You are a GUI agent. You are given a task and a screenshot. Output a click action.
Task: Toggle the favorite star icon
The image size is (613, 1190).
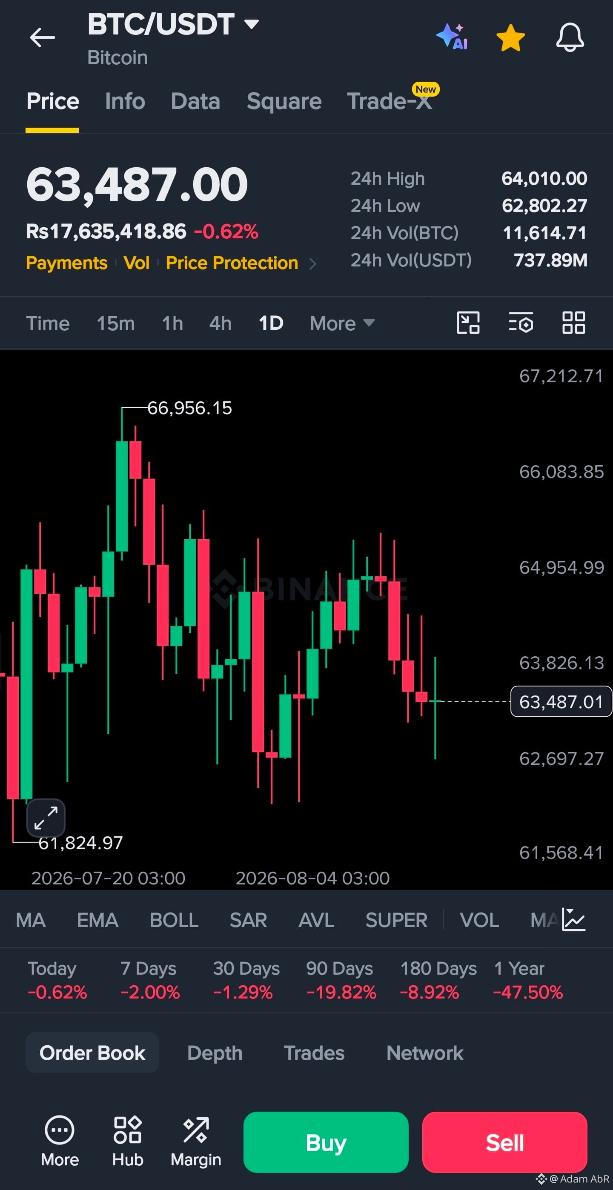pyautogui.click(x=510, y=38)
